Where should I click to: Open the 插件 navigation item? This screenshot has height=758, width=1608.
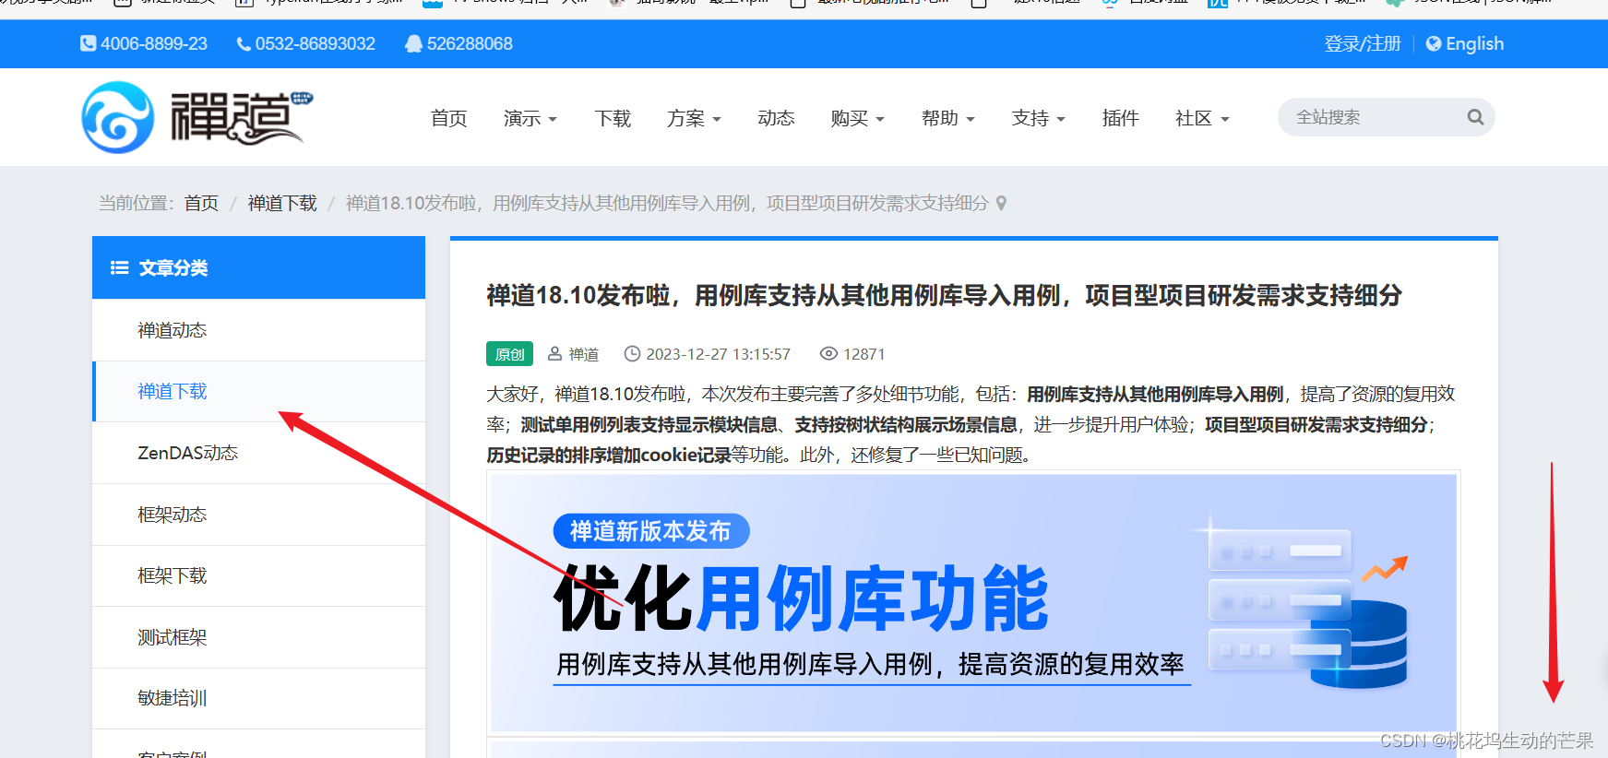[1121, 118]
